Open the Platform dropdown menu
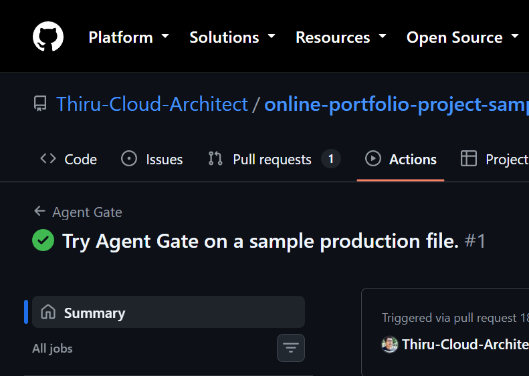The width and height of the screenshot is (529, 376). (128, 37)
